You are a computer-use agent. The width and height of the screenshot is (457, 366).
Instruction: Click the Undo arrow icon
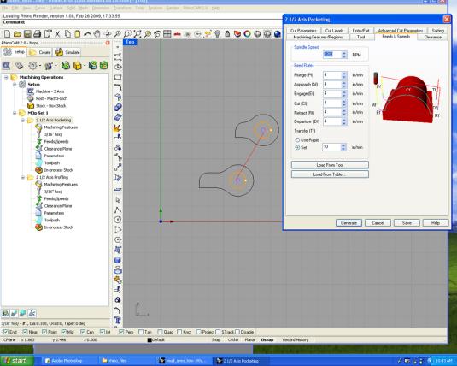[x=87, y=34]
